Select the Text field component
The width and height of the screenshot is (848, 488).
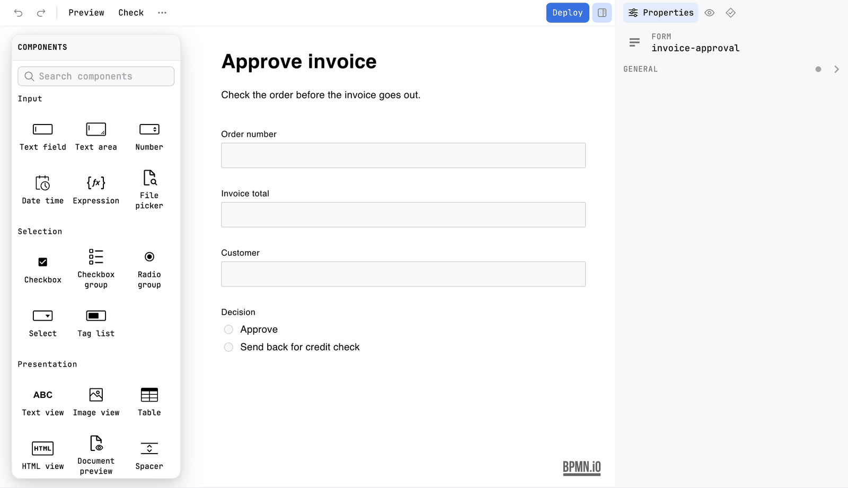click(x=43, y=136)
